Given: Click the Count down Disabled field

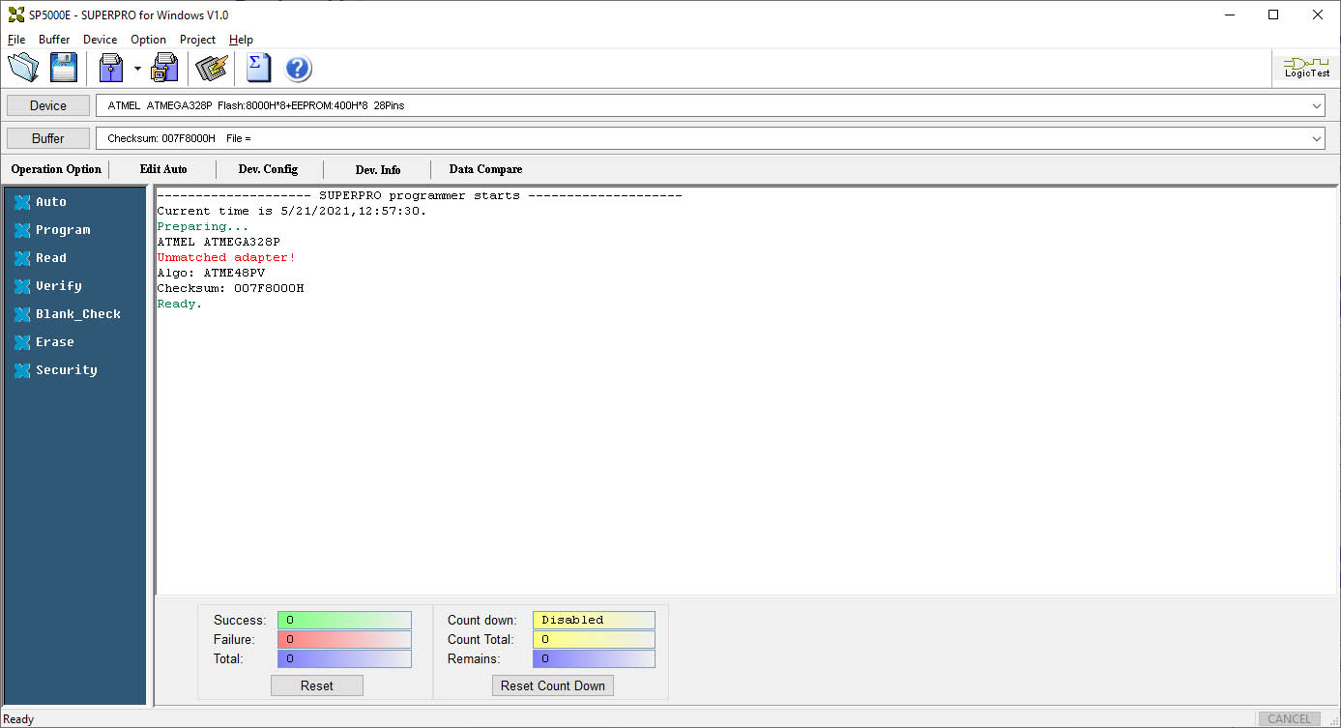Looking at the screenshot, I should [x=594, y=620].
